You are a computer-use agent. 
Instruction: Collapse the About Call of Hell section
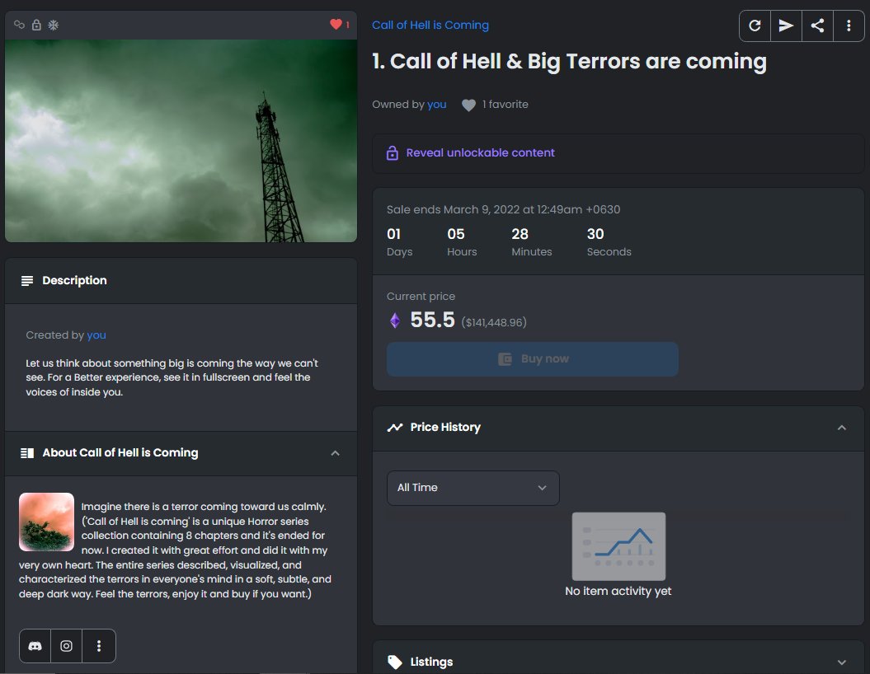(335, 453)
